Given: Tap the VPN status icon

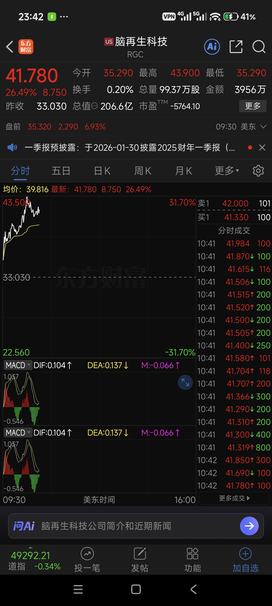Looking at the screenshot, I should click(169, 17).
